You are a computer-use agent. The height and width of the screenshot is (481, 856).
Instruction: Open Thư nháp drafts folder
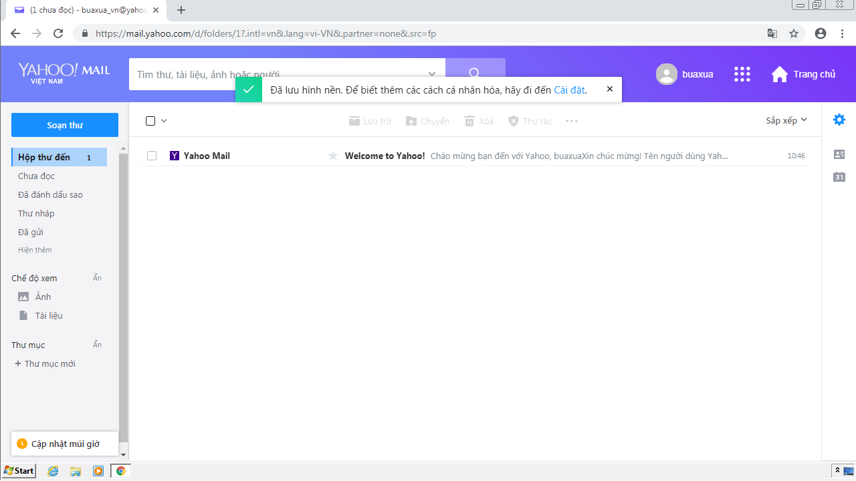tap(36, 213)
